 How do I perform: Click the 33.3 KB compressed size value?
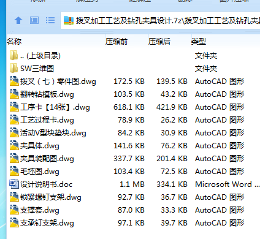coord(174,210)
